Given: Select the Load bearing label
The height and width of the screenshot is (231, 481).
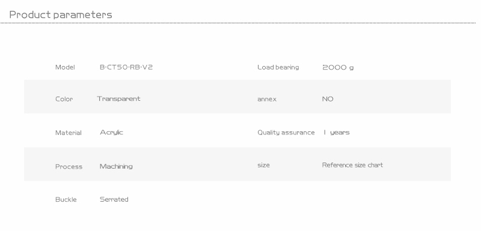Looking at the screenshot, I should (x=278, y=67).
